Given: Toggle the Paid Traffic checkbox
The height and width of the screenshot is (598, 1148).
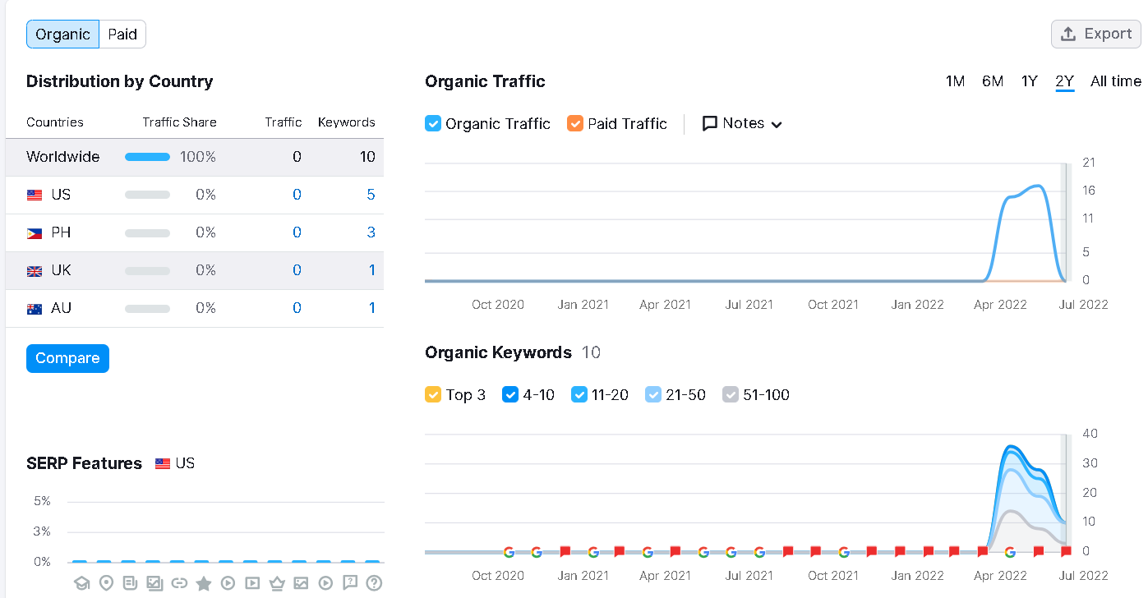Looking at the screenshot, I should pos(575,123).
